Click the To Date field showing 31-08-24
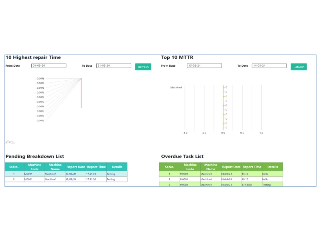The image size is (321, 241). (x=113, y=65)
